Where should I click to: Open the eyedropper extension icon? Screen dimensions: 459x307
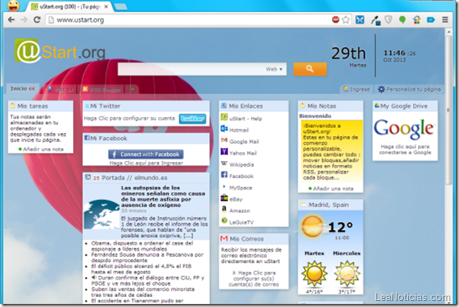pyautogui.click(x=375, y=21)
